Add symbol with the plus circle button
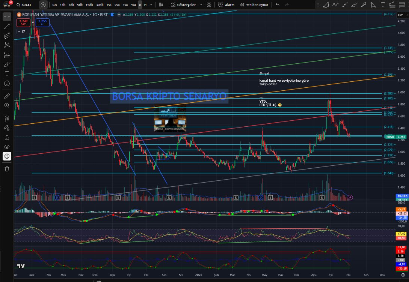The height and width of the screenshot is (282, 409). pos(43,4)
